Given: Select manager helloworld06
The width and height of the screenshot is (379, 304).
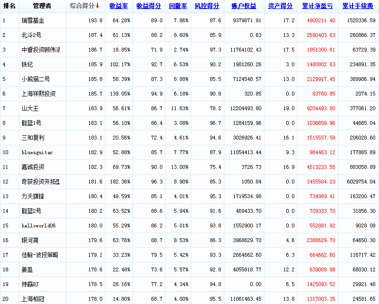Looking at the screenshot, I should click(38, 226).
